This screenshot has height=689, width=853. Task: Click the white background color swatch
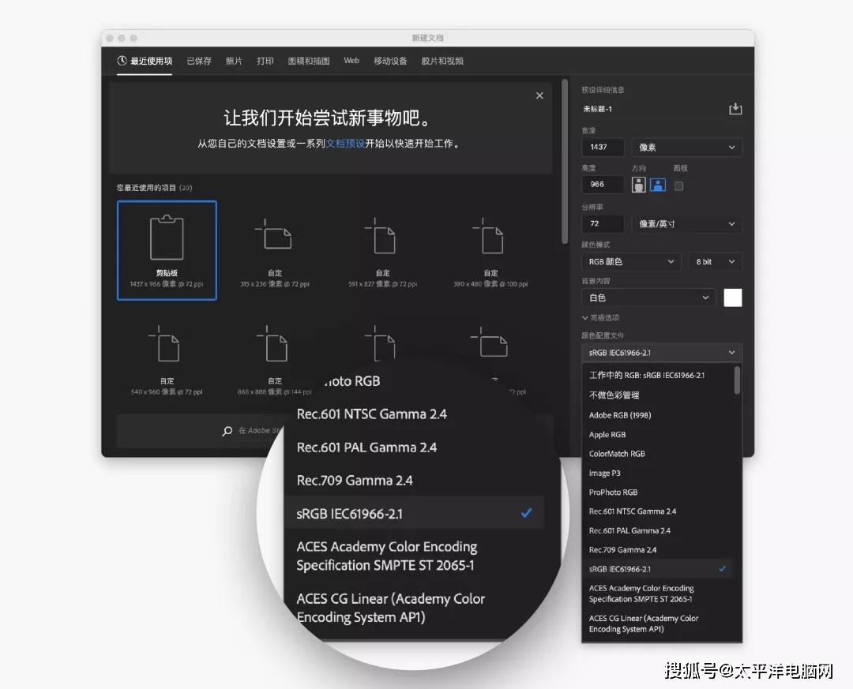coord(733,298)
